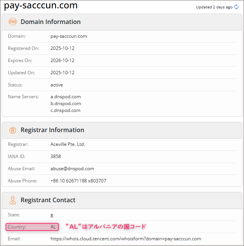Click the WWW globe Domain Information icon

click(13, 22)
